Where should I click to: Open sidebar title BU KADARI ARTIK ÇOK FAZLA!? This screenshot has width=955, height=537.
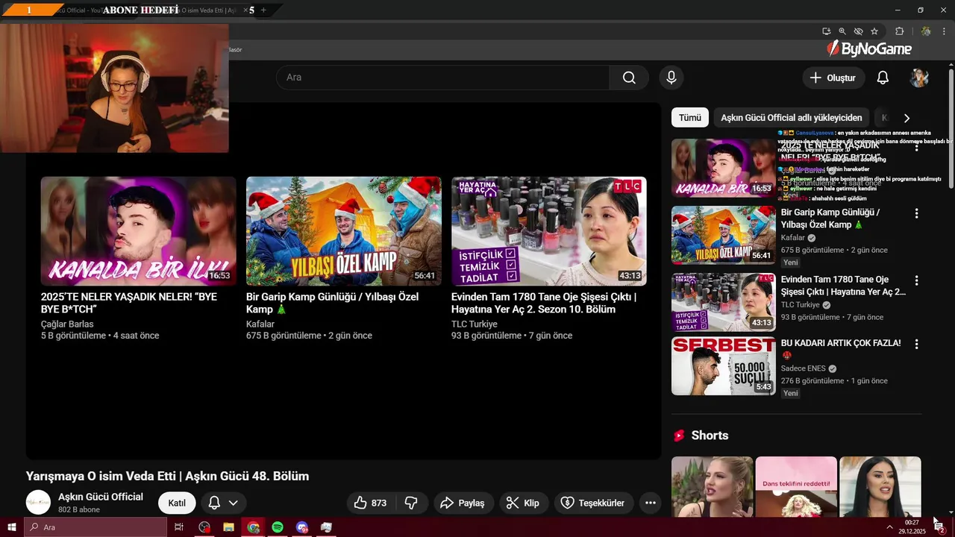[x=841, y=343]
